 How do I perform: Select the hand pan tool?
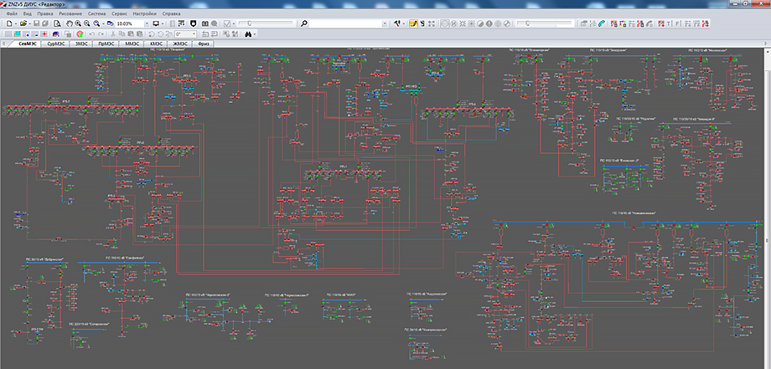point(70,23)
